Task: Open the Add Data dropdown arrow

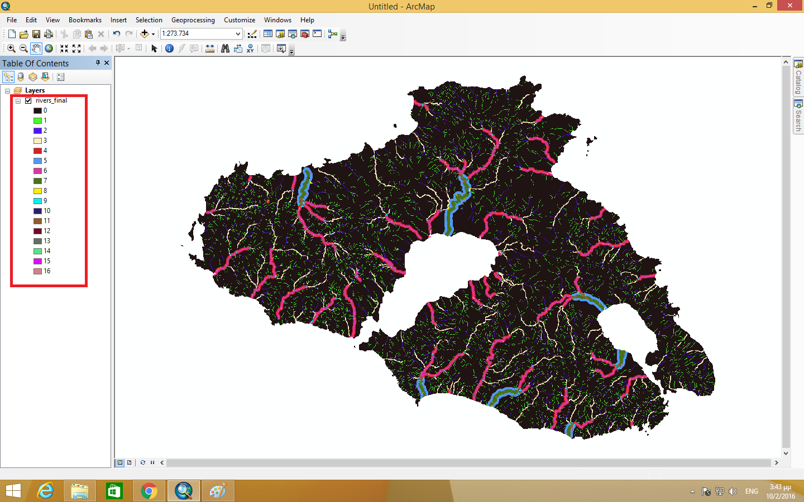Action: (x=153, y=34)
